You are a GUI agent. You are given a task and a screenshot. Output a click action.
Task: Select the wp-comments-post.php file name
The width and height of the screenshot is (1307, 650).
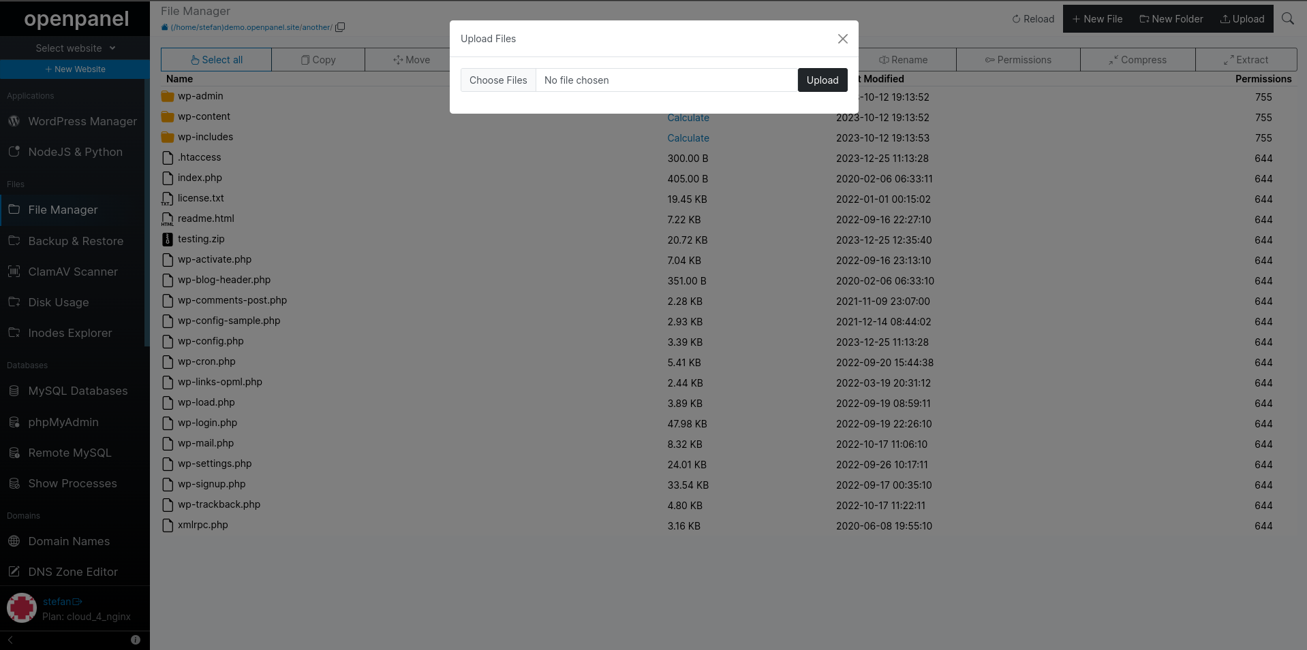pos(232,300)
